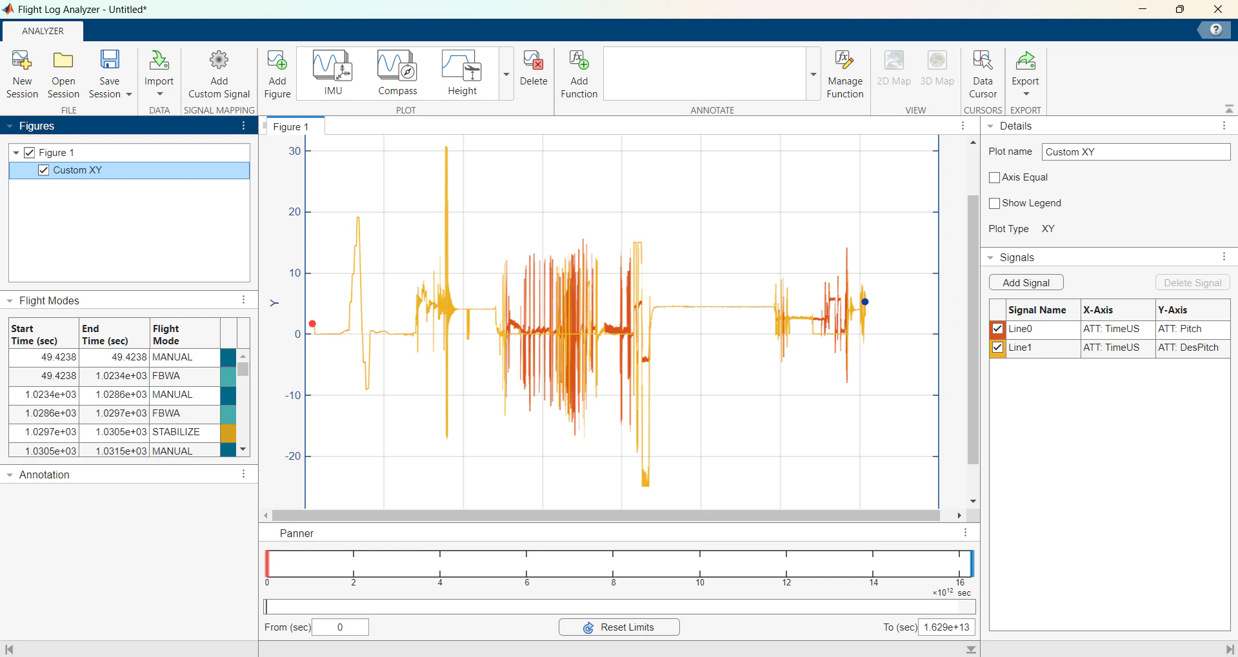This screenshot has width=1238, height=657.
Task: Open Details panel options menu
Action: pos(1224,126)
